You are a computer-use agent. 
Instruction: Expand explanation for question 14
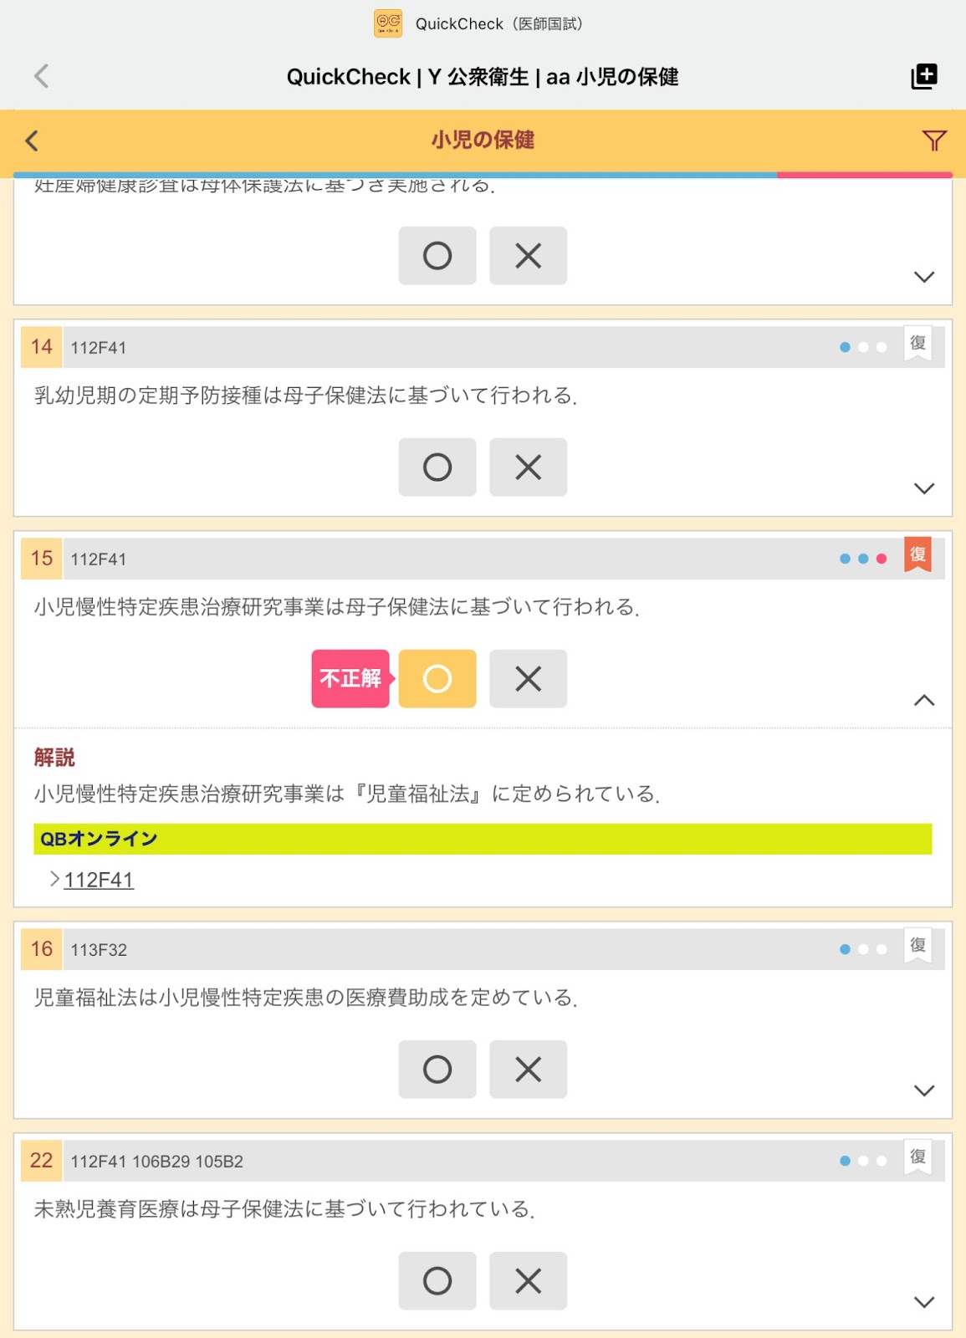click(x=924, y=488)
